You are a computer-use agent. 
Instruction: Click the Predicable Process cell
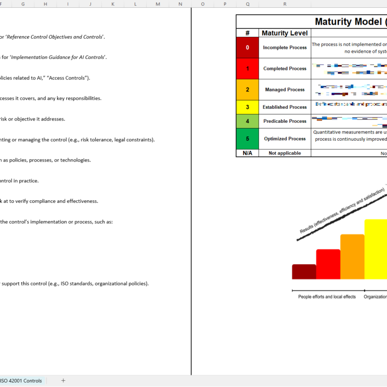coord(284,121)
